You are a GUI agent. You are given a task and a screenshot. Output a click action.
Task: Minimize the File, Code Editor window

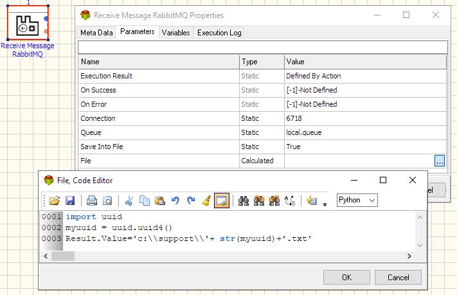point(354,180)
